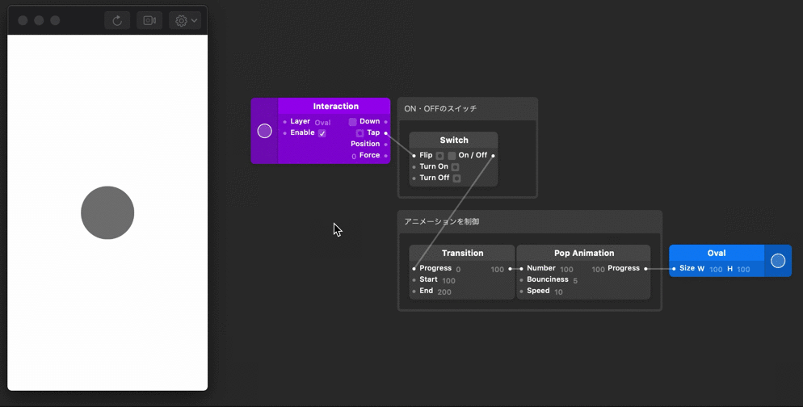803x407 pixels.
Task: Select the Pop Animation patch header
Action: [x=584, y=253]
